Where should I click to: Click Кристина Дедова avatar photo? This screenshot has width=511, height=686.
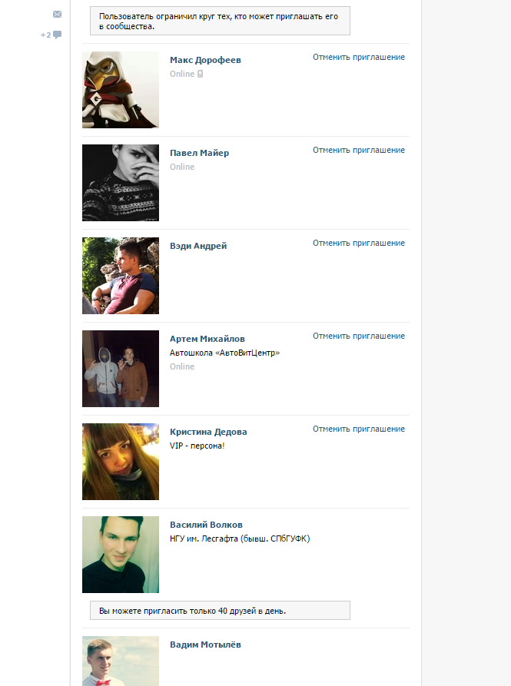(x=121, y=462)
